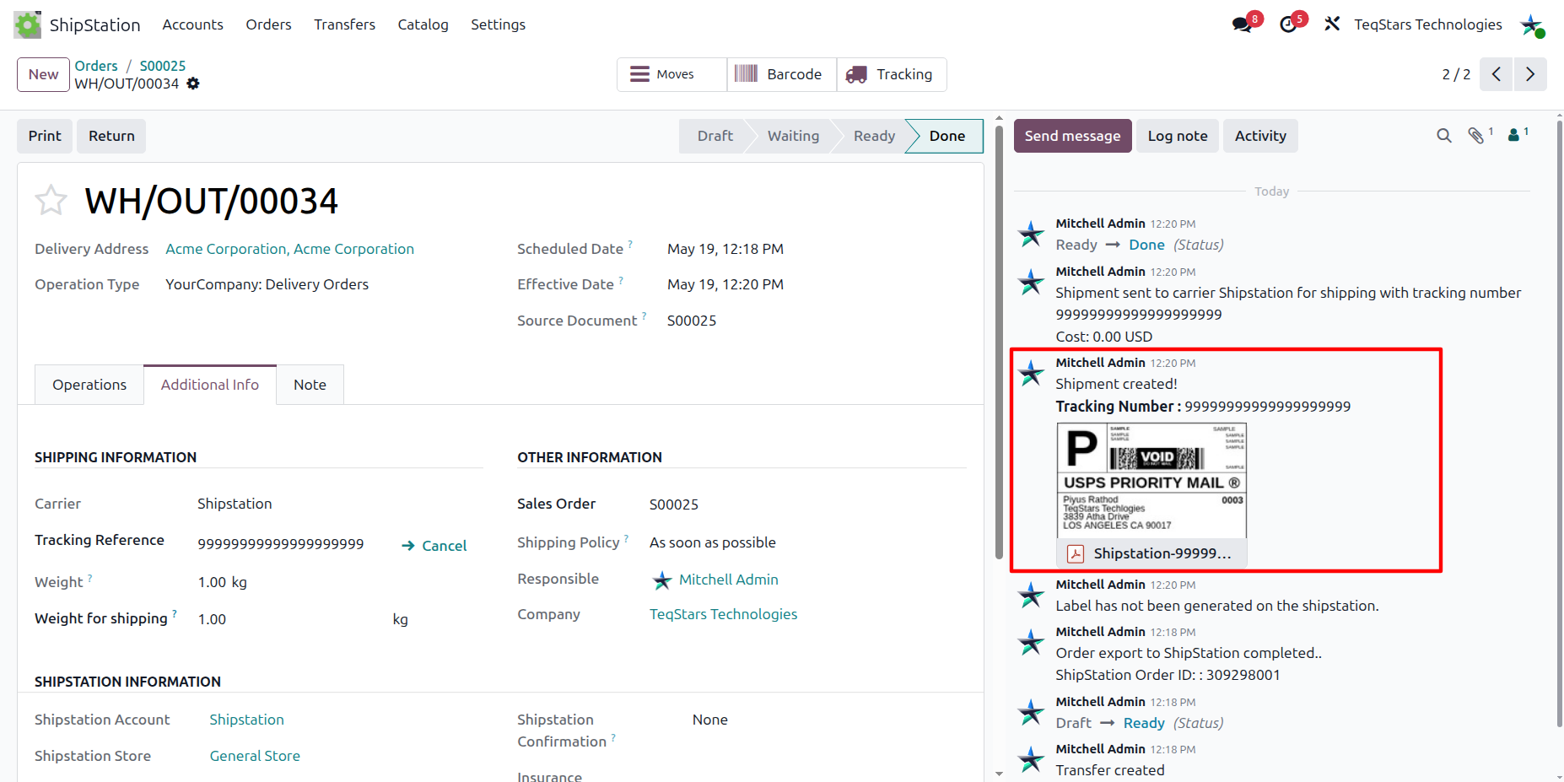Go to next record arrow

(1530, 74)
